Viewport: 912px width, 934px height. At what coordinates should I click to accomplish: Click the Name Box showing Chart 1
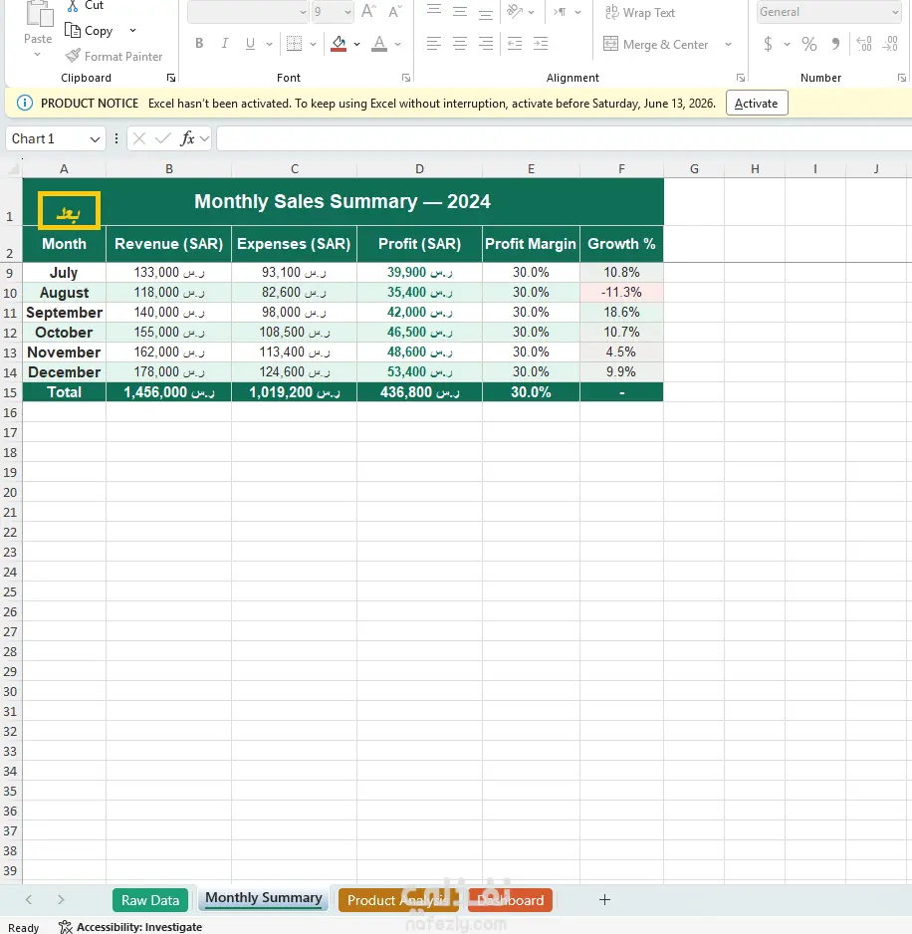tap(48, 138)
